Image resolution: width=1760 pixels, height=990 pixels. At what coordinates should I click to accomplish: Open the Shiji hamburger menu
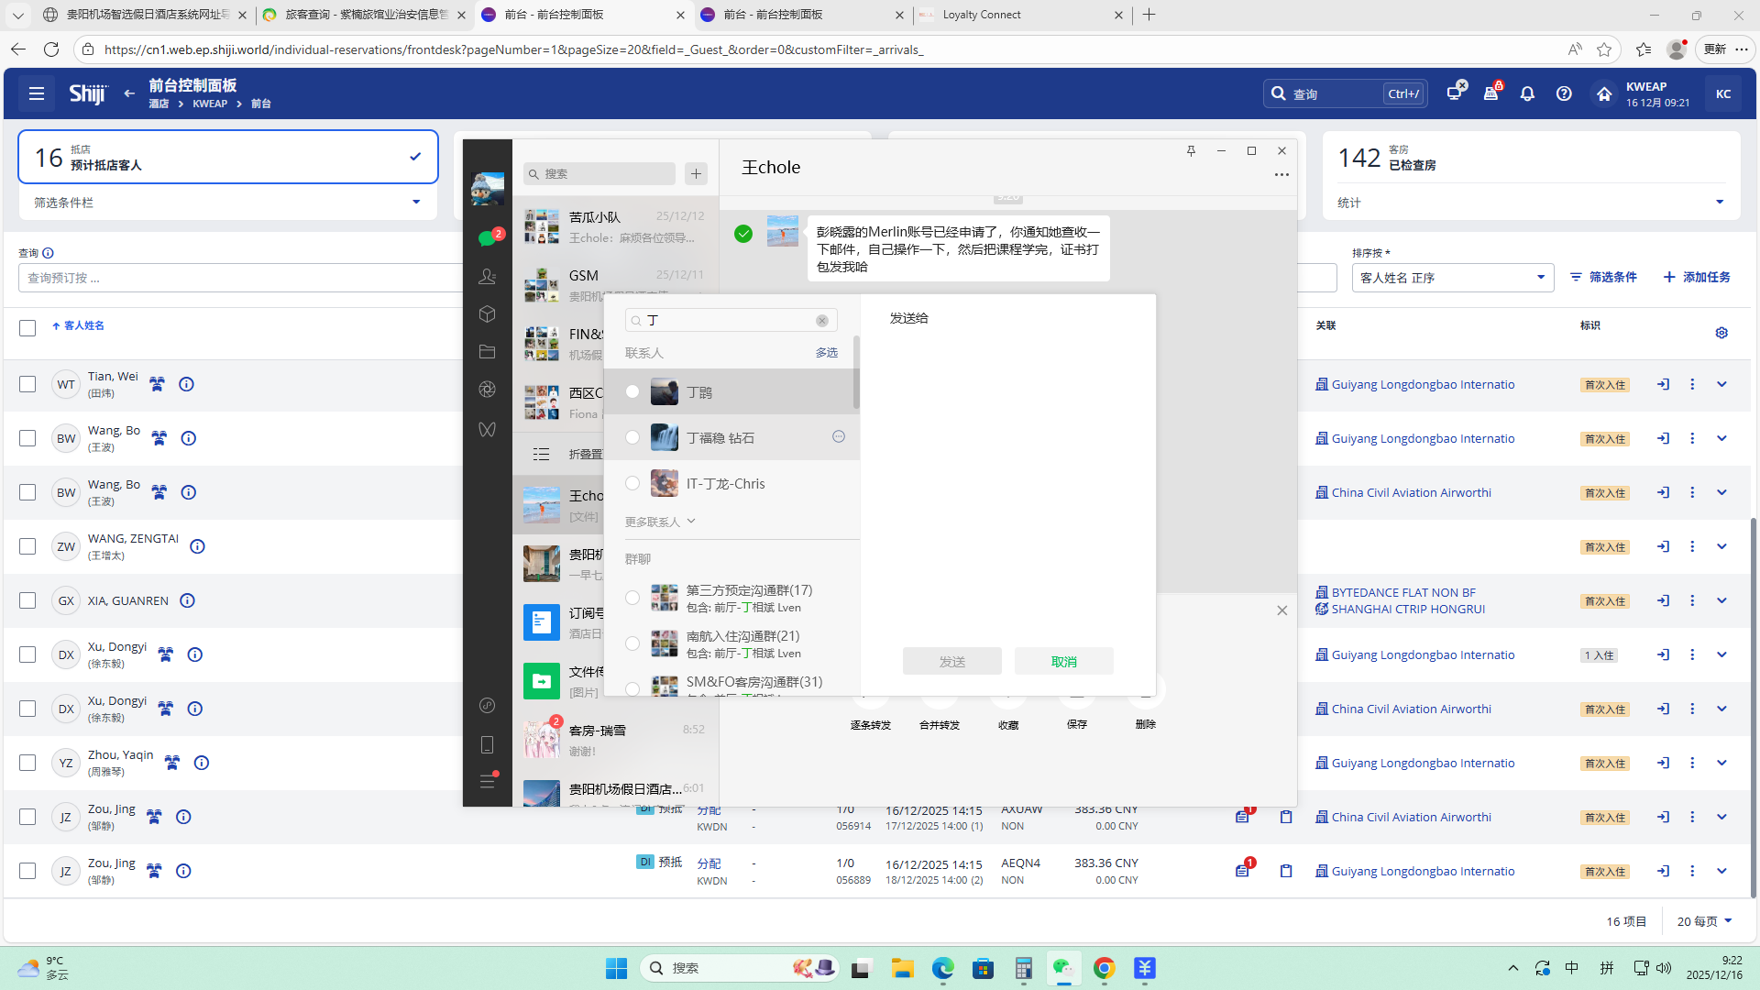(x=37, y=93)
